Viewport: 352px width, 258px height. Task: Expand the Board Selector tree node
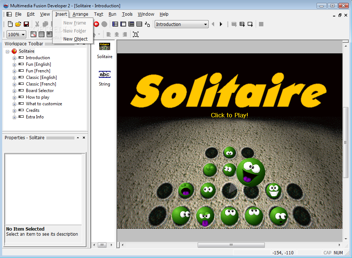click(14, 91)
